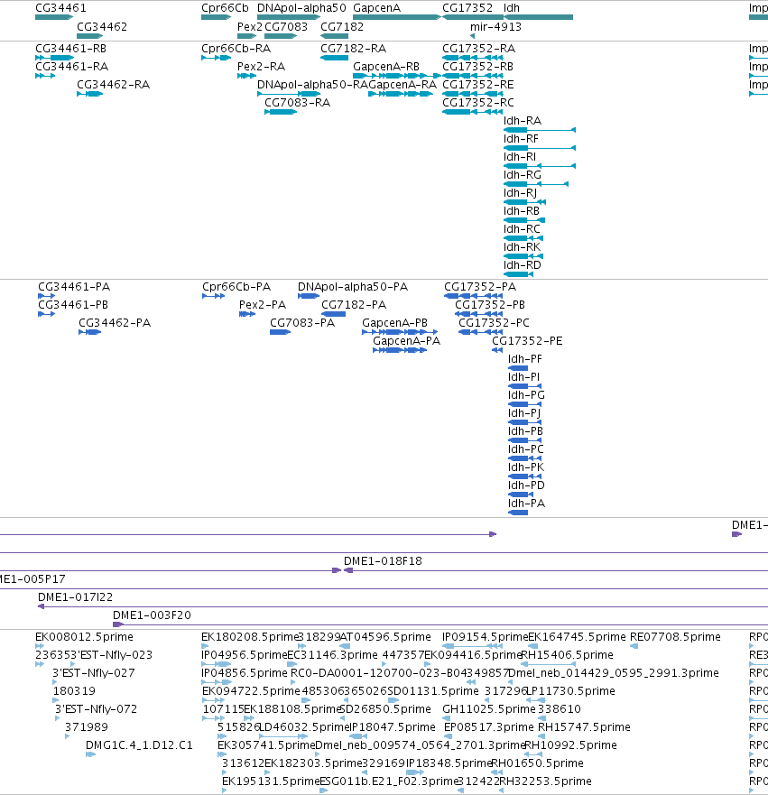Select the Cpr66Cb gene feature
768x795 pixels.
click(216, 17)
